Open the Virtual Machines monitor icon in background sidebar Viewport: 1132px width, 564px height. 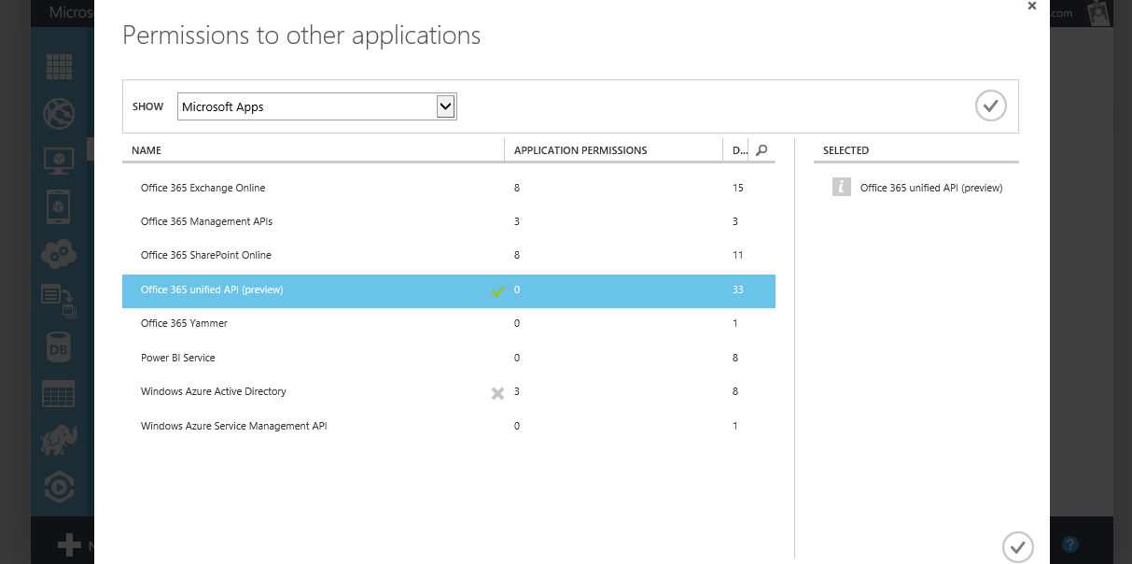[60, 160]
